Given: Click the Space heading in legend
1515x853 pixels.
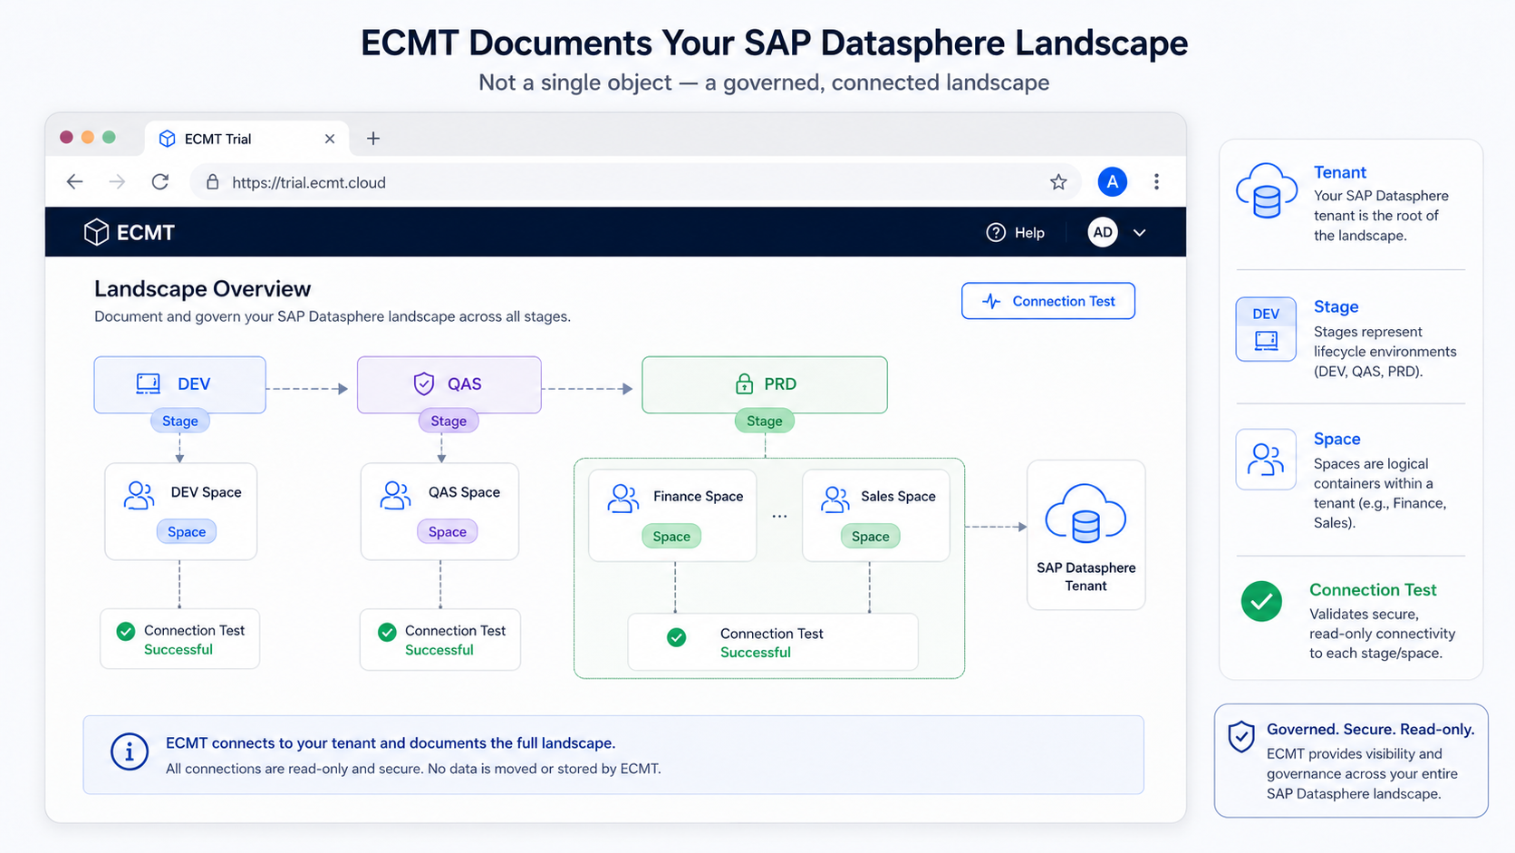Looking at the screenshot, I should 1336,439.
